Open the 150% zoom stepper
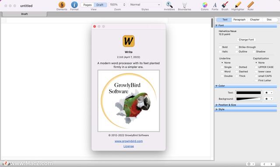Image resolution: width=280 pixels, height=167 pixels. (124, 5)
